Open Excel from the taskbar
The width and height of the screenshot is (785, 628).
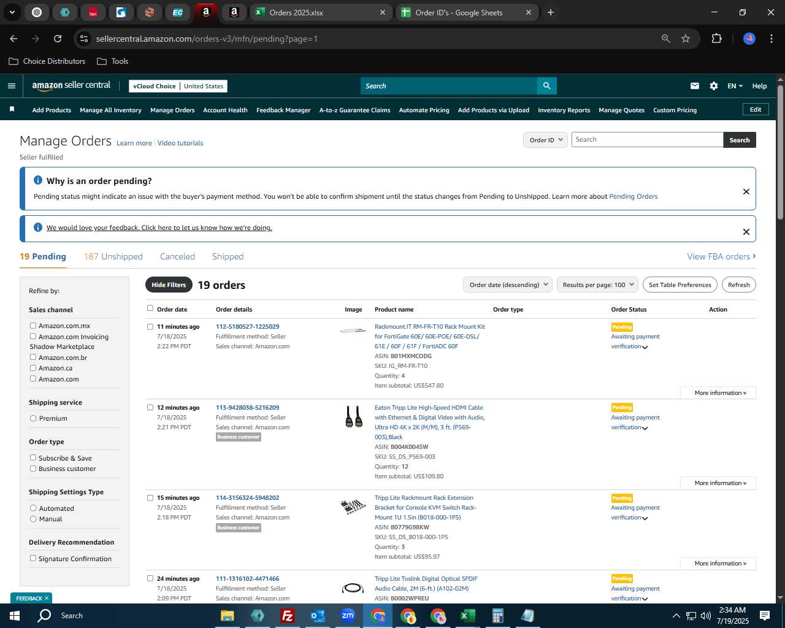click(467, 616)
